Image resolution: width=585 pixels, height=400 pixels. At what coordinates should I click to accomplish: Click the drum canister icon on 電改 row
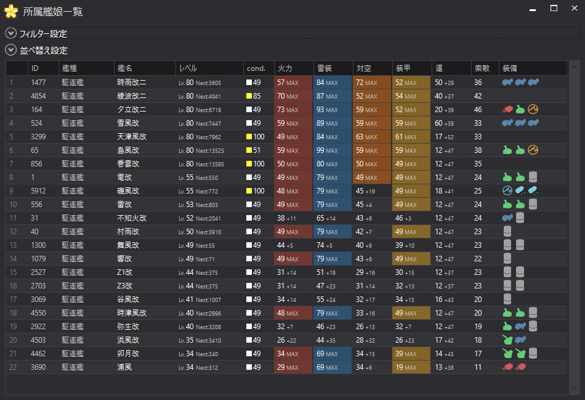pos(533,177)
